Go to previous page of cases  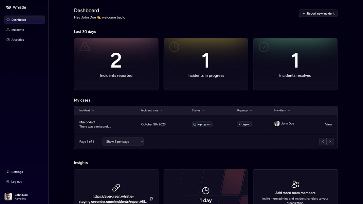point(323,142)
